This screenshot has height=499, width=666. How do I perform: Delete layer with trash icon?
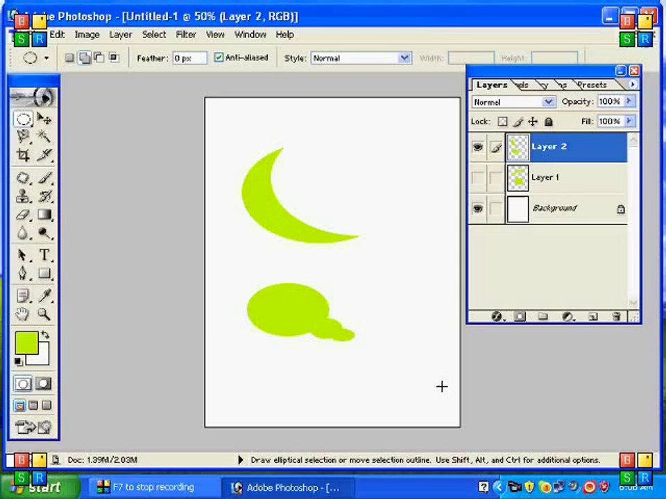tap(616, 317)
